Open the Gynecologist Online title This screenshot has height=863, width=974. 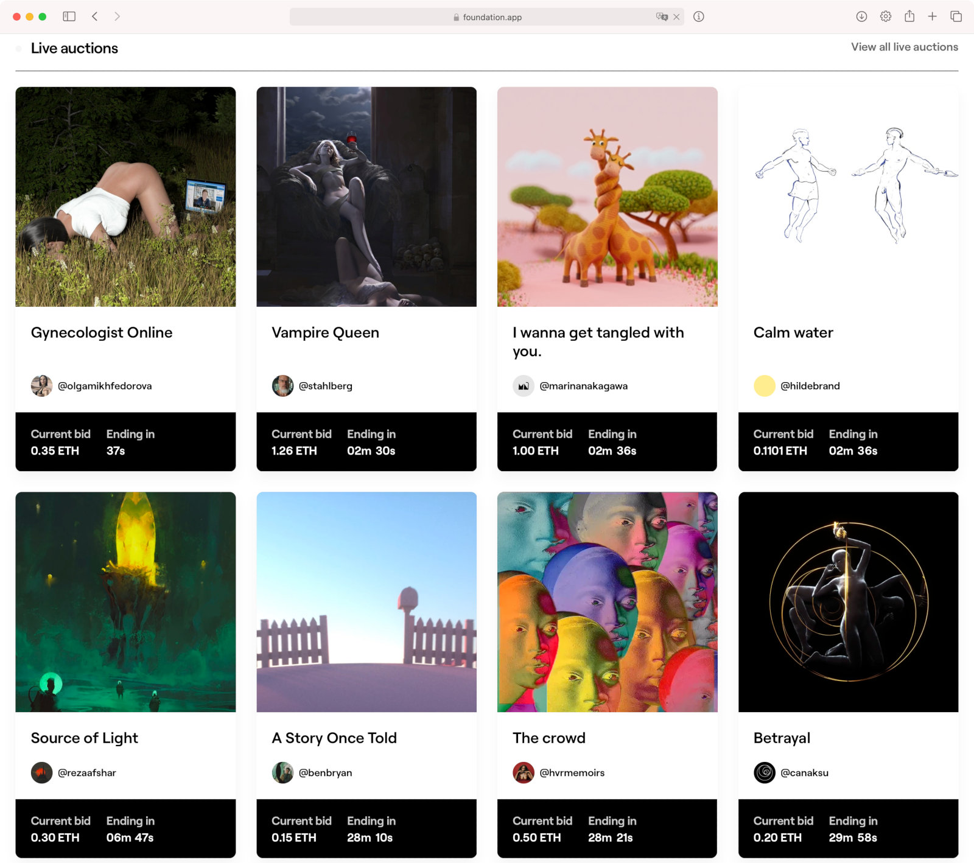(x=102, y=333)
